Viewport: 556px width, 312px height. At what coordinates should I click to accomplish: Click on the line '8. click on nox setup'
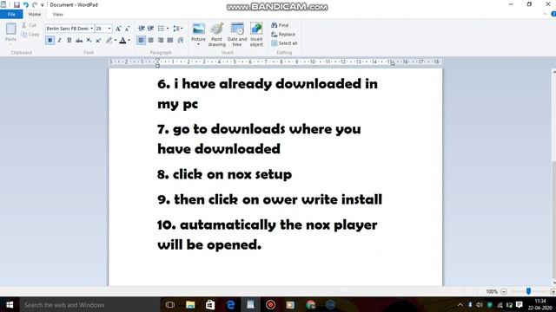coord(224,174)
